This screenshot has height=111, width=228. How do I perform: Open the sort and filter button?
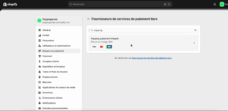(195, 30)
